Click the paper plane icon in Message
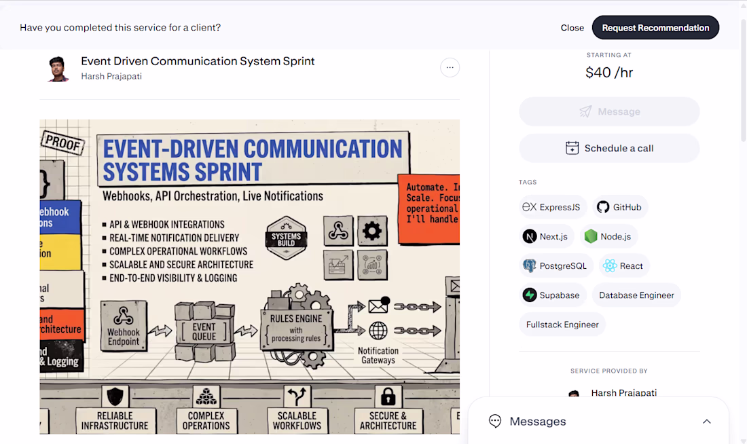747x444 pixels. [x=585, y=111]
